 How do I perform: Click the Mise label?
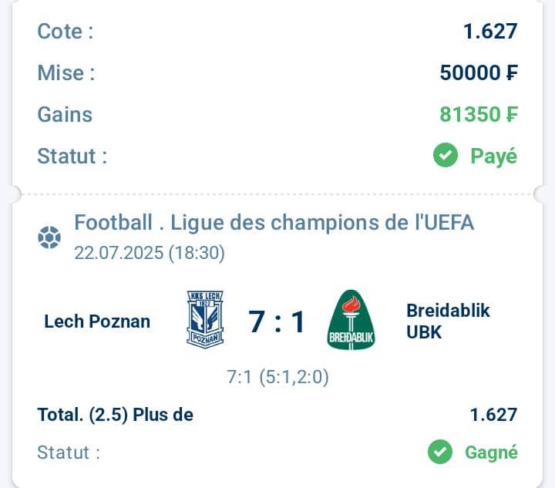tap(66, 73)
